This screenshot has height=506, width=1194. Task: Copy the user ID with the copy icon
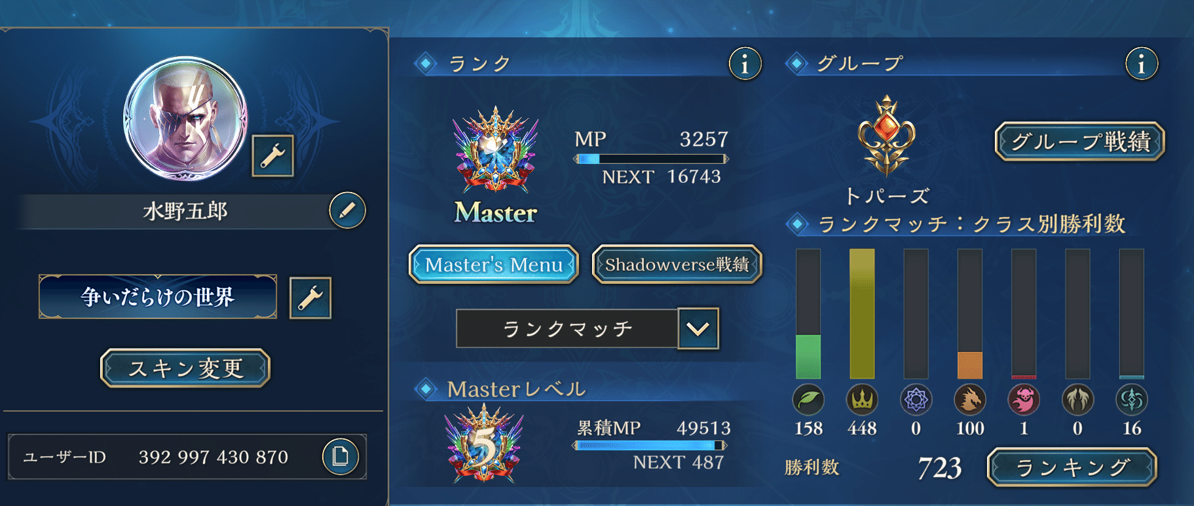point(340,456)
